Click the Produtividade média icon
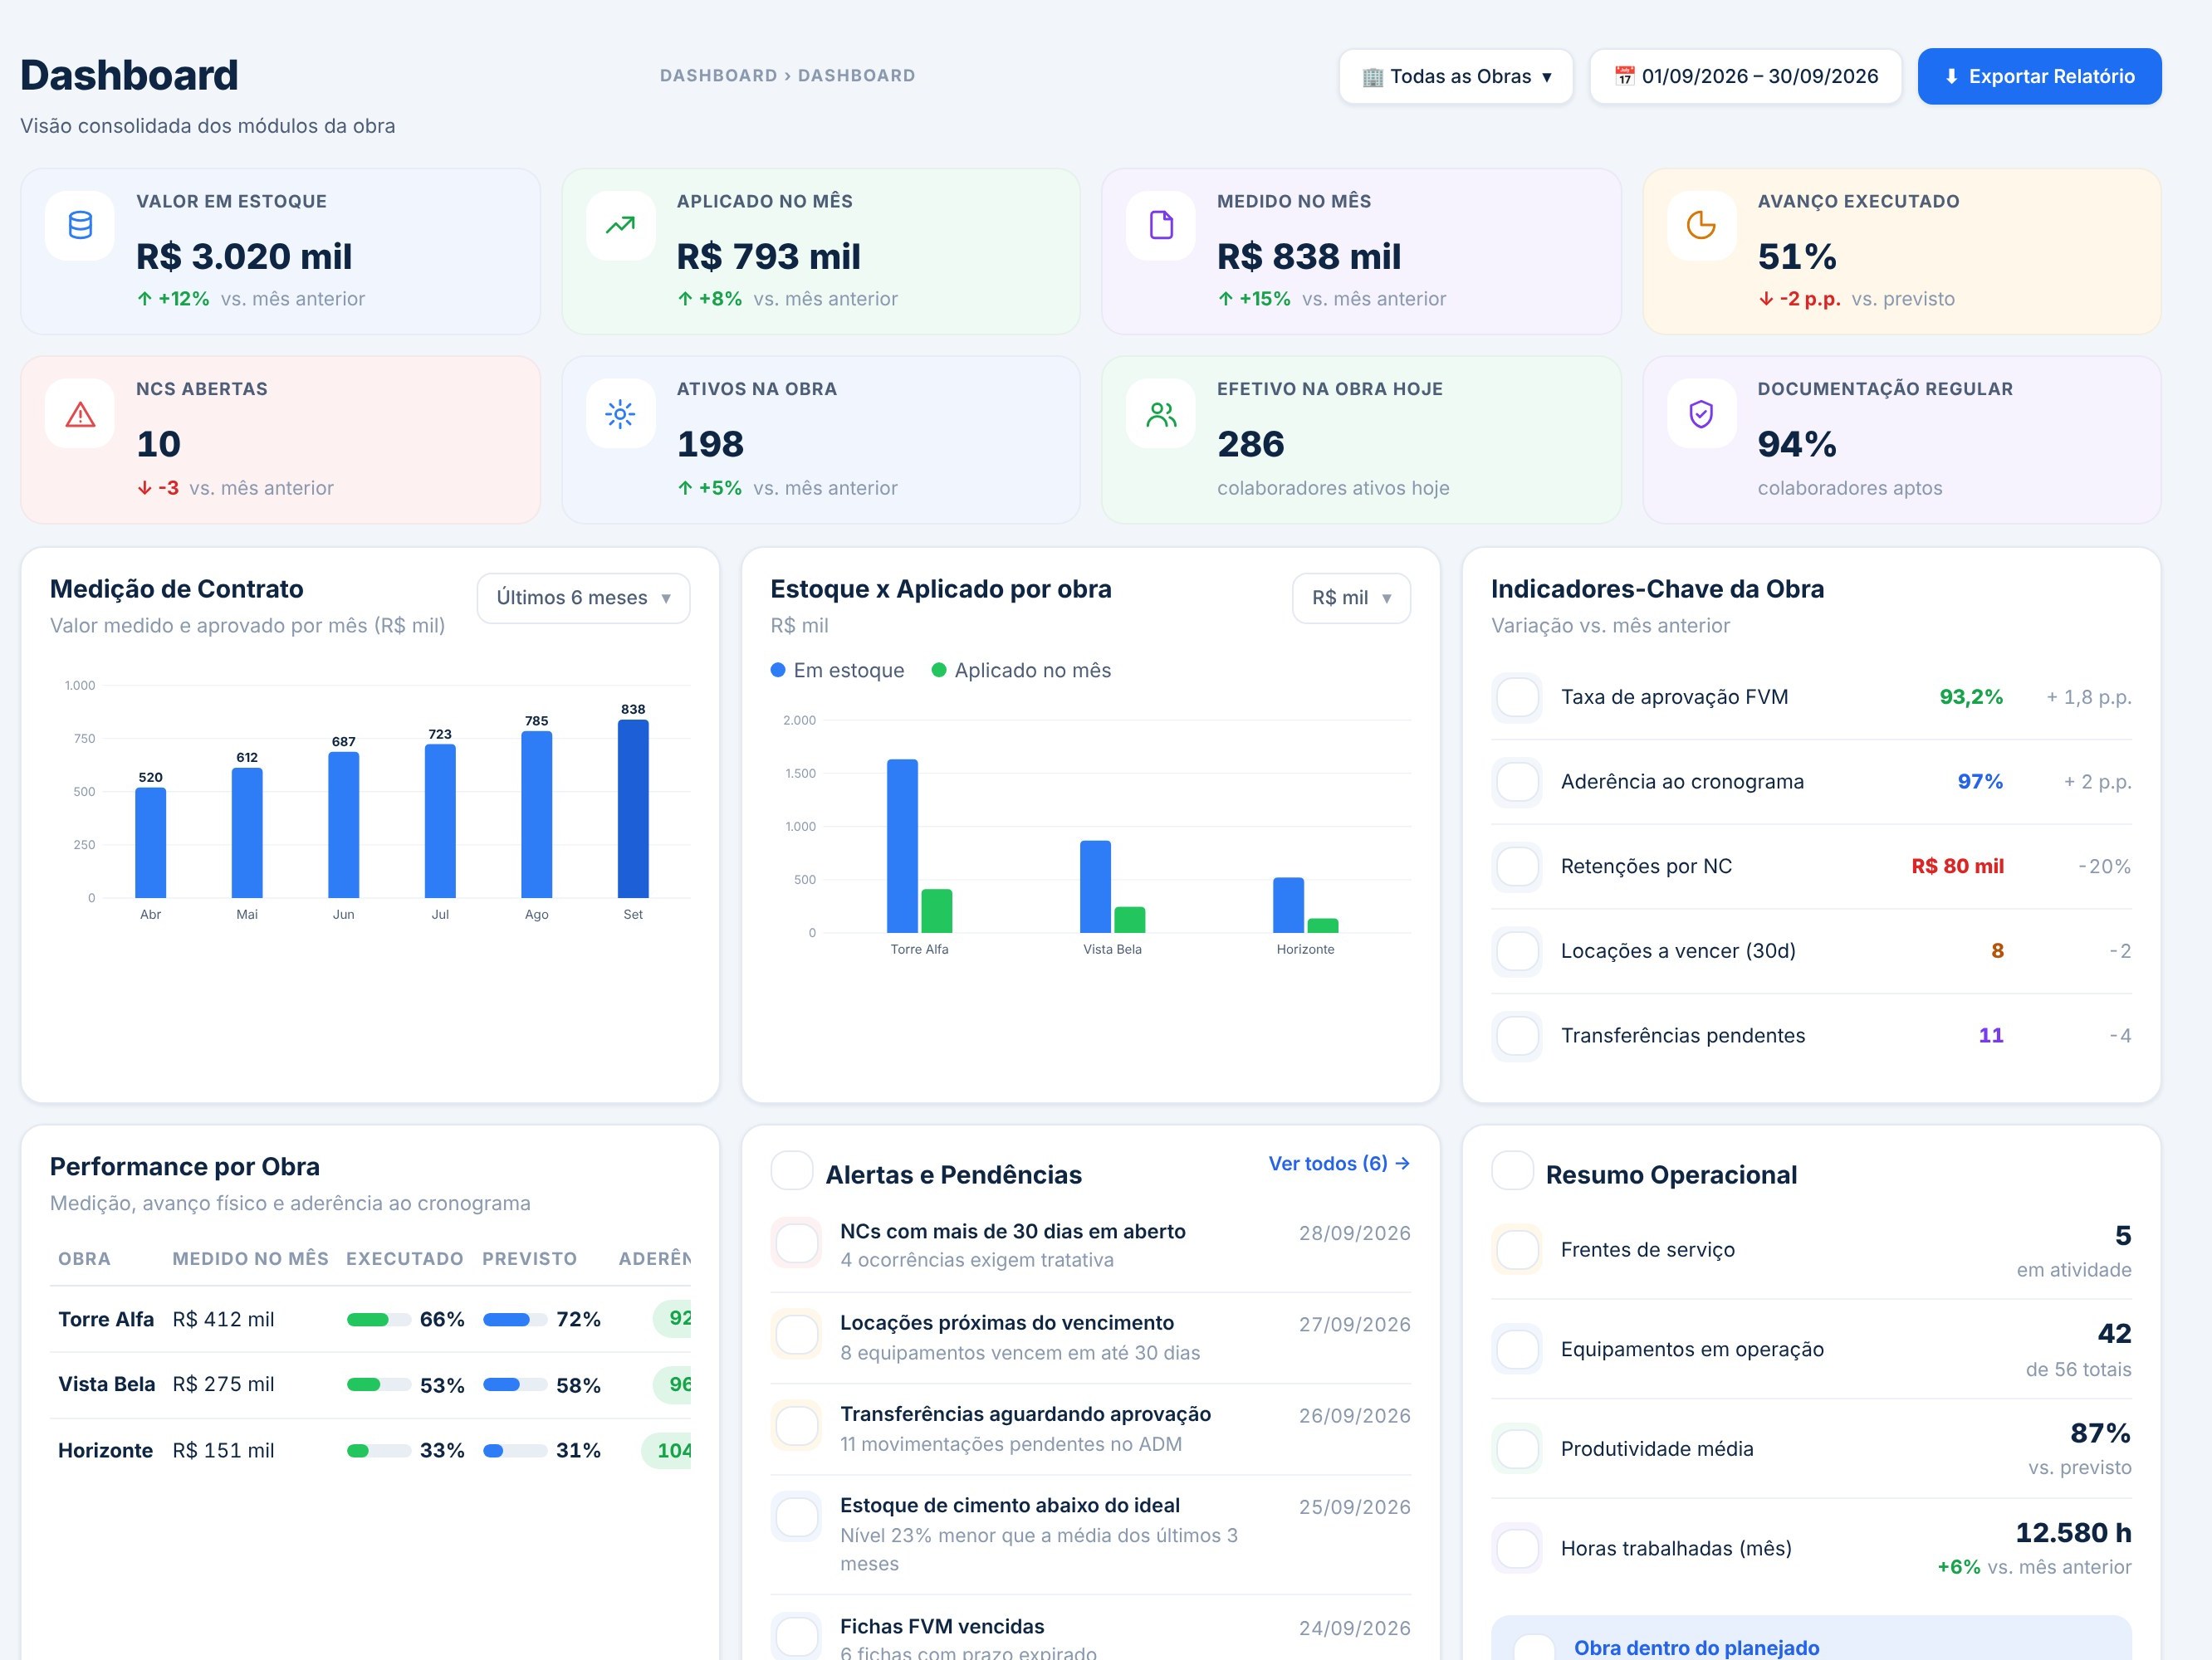This screenshot has height=1660, width=2212. click(x=1517, y=1449)
